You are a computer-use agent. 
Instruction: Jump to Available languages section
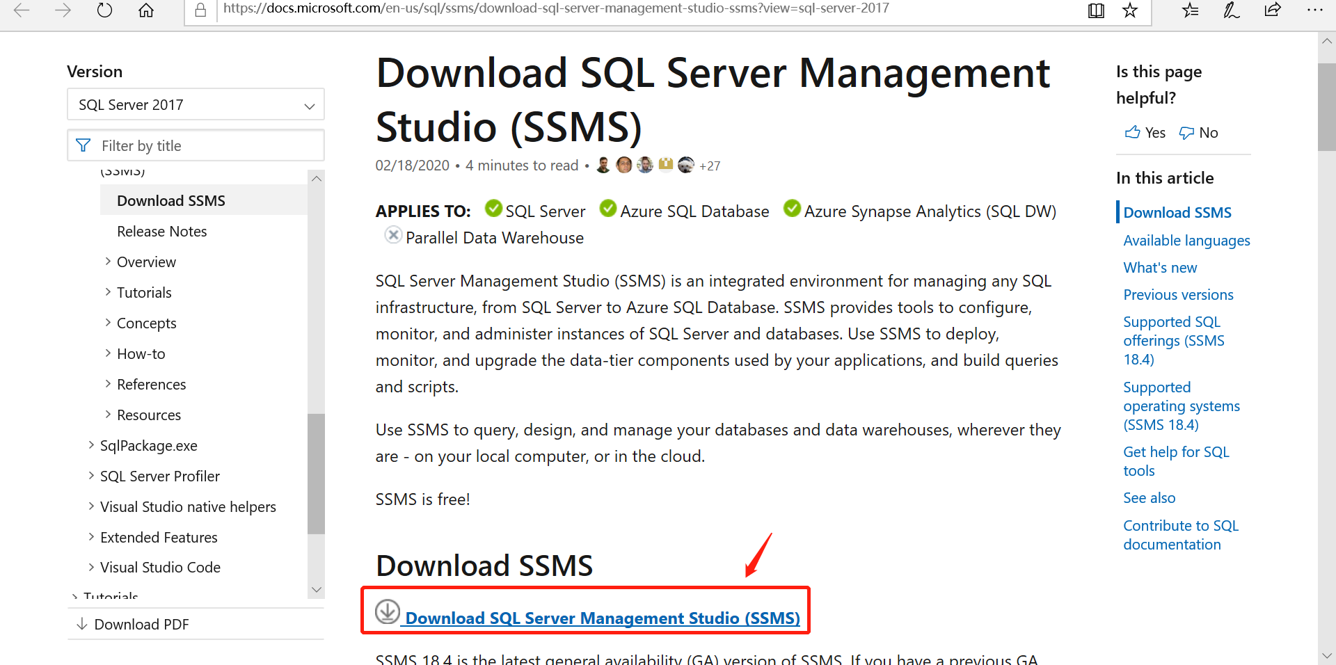(1186, 240)
